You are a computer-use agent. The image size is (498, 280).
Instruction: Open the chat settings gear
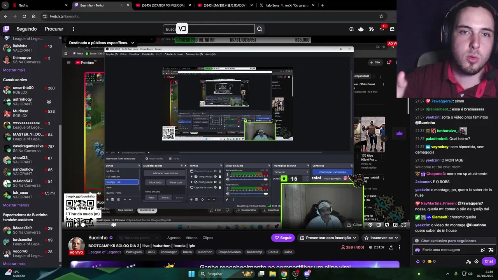[x=477, y=261]
